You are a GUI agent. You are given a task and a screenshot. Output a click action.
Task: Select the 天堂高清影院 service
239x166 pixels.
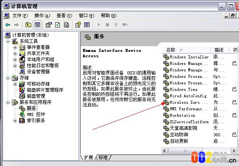tap(183, 128)
